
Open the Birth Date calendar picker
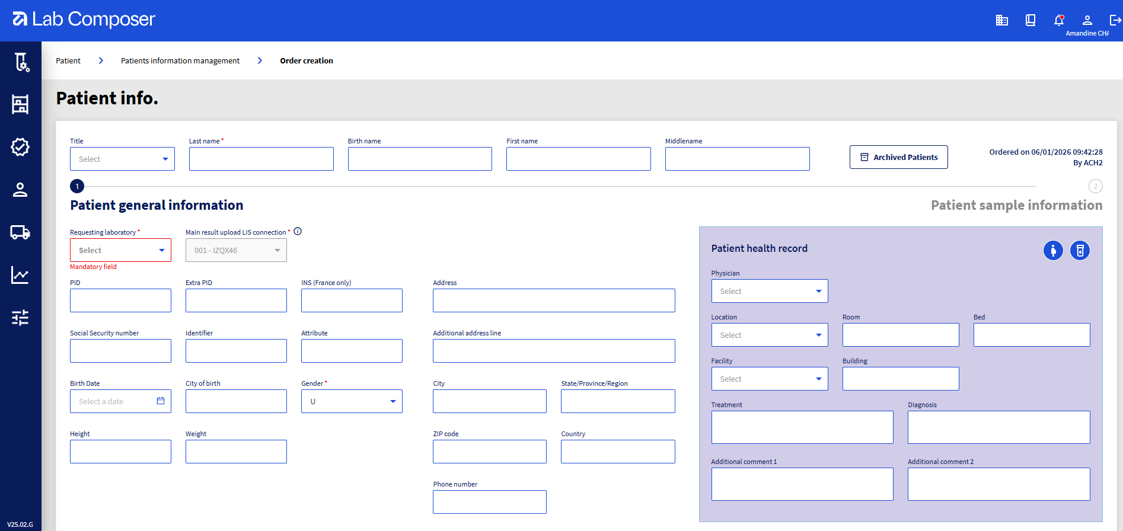161,401
